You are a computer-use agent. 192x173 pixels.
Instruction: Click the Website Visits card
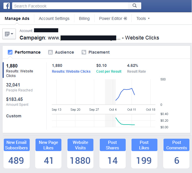80,153
